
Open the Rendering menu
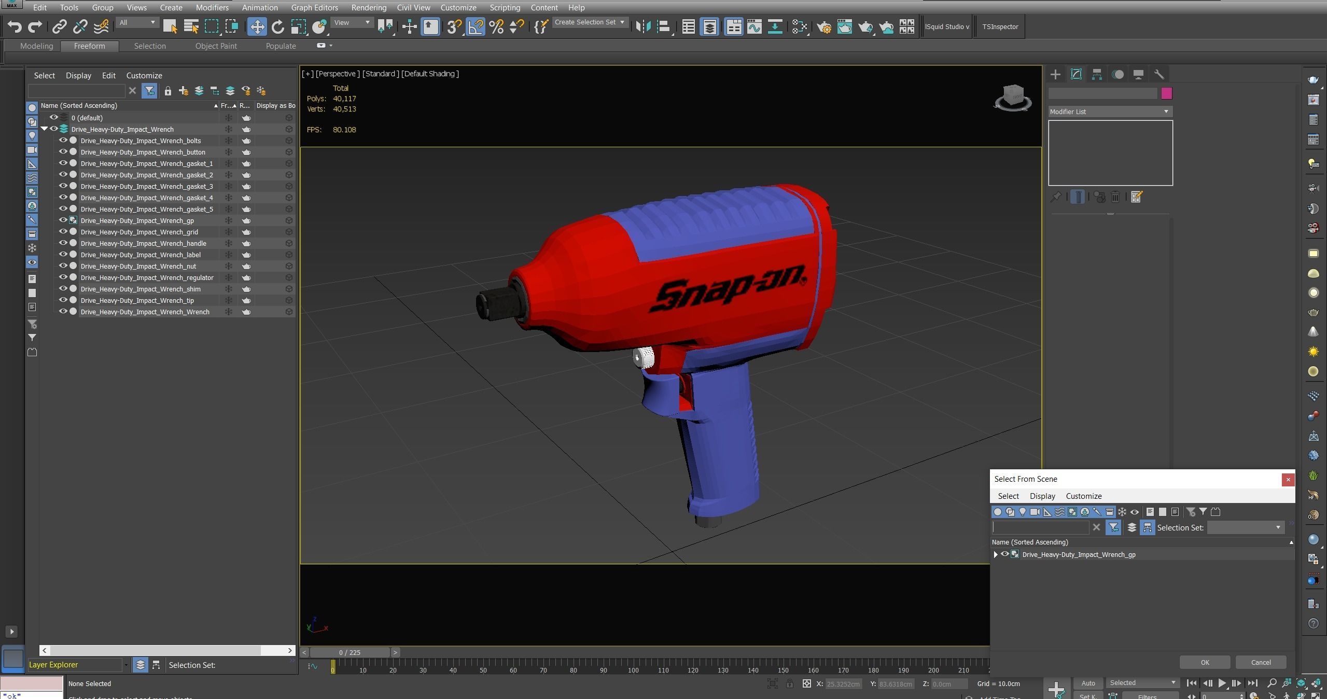(369, 7)
